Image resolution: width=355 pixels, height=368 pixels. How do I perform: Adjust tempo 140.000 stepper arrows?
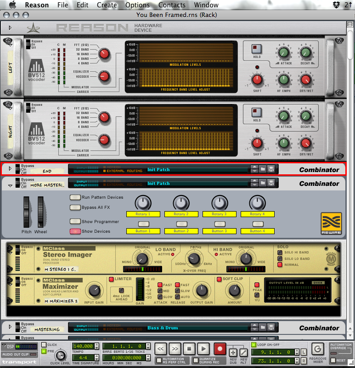pos(96,346)
